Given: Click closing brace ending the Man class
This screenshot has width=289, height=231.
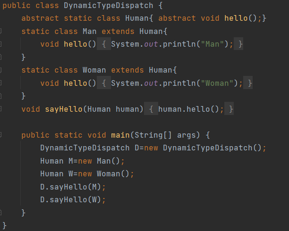Looking at the screenshot, I should tap(24, 57).
